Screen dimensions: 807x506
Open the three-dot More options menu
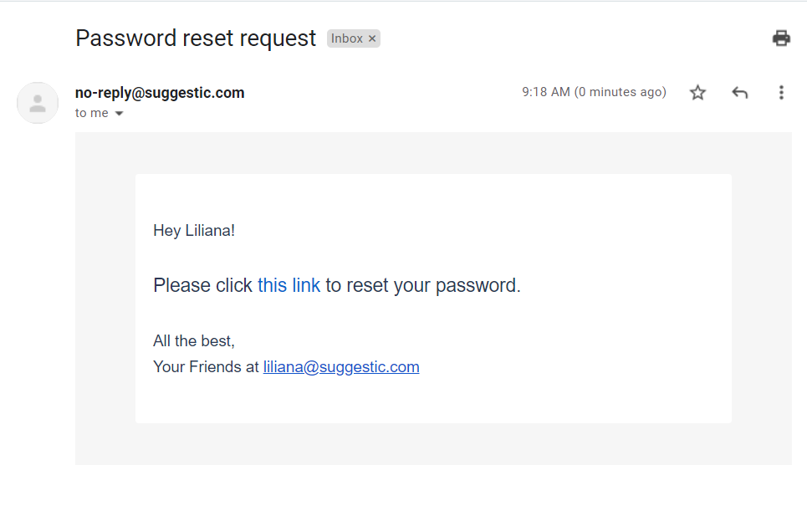(x=781, y=93)
